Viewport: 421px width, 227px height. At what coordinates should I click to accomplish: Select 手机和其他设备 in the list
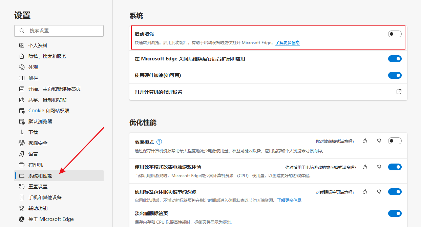[59, 197]
